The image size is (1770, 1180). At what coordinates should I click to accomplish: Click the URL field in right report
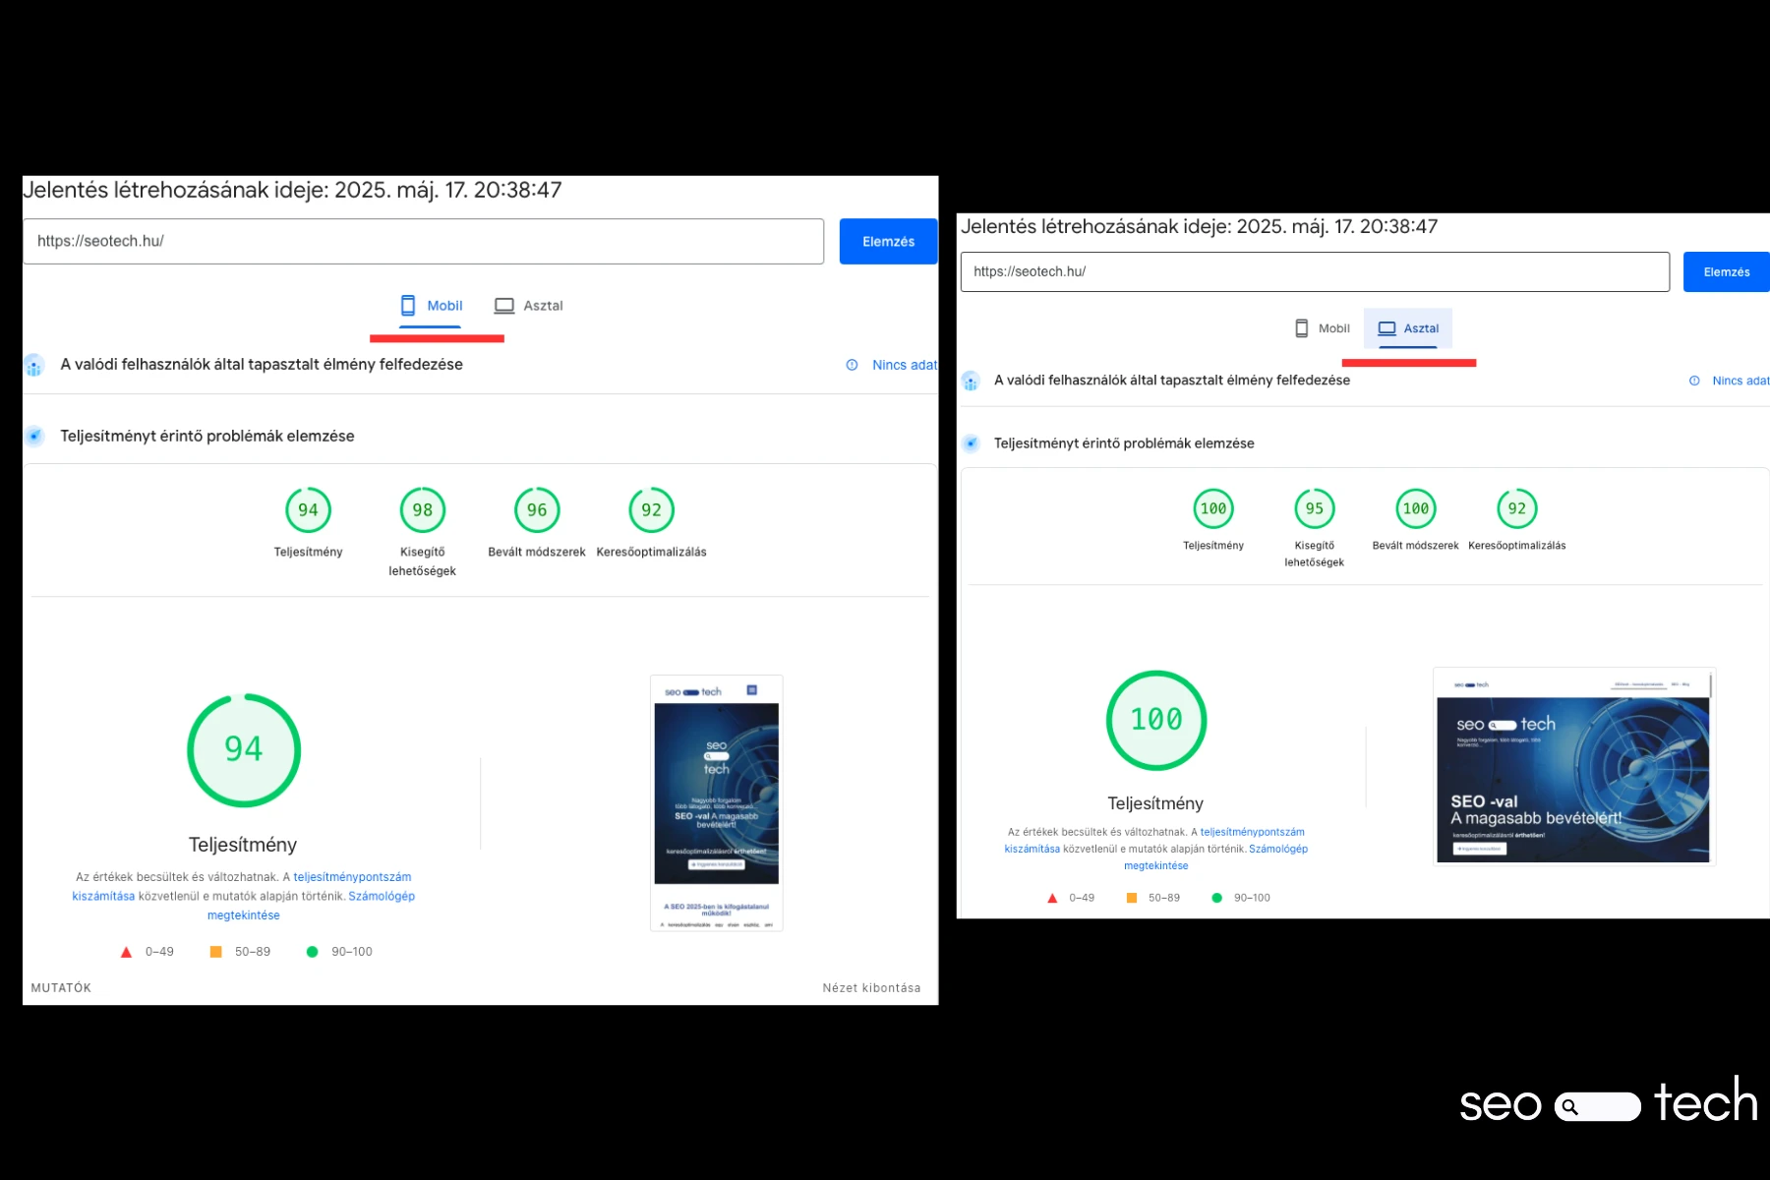coord(1314,272)
